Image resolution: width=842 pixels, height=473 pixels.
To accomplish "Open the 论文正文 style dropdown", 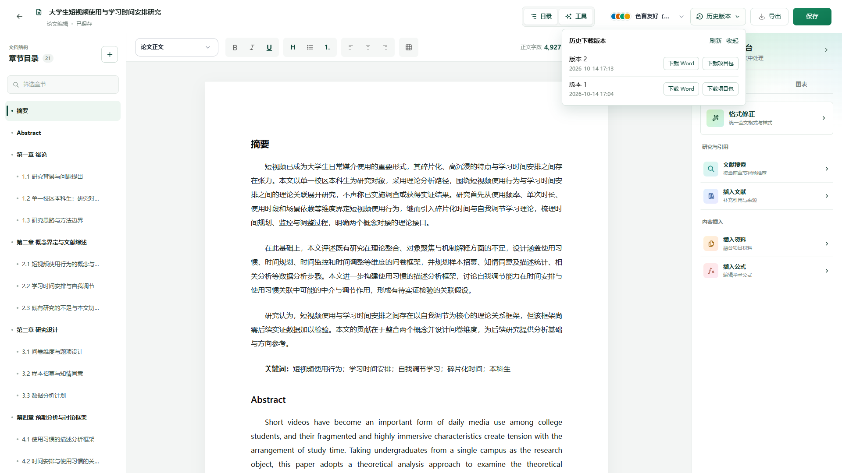I will (x=176, y=47).
